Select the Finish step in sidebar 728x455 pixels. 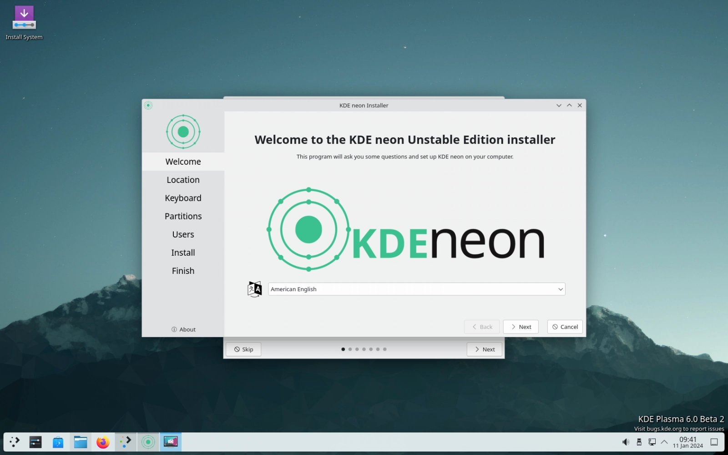click(183, 271)
